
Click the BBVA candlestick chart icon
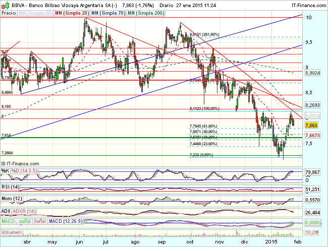[x=5, y=5]
